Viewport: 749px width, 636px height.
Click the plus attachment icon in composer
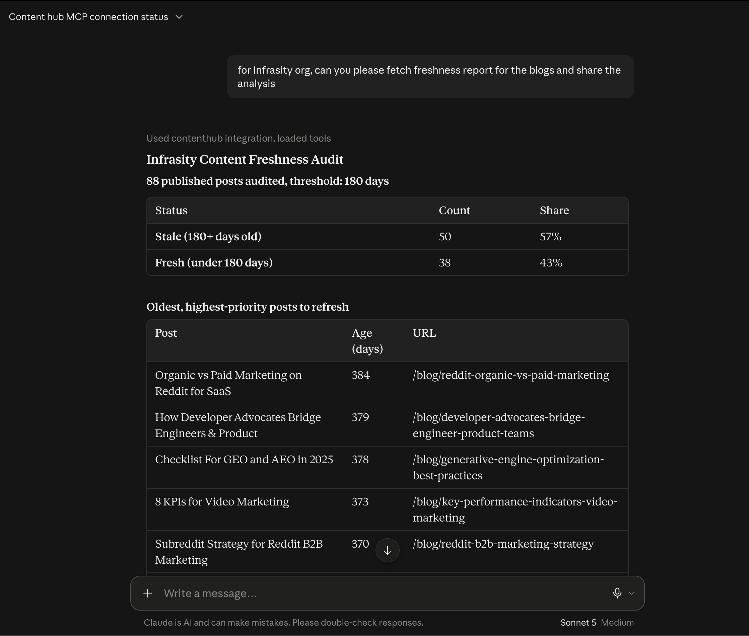148,593
